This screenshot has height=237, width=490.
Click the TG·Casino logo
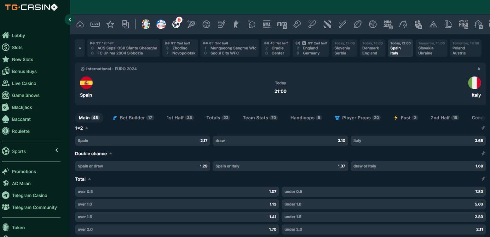click(31, 7)
